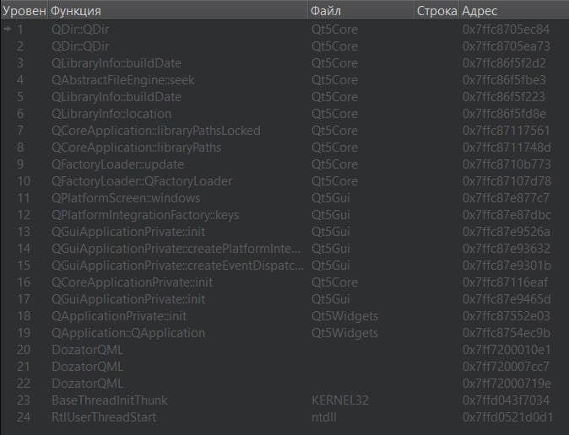Click address 0x7ffc8711748d

(507, 148)
